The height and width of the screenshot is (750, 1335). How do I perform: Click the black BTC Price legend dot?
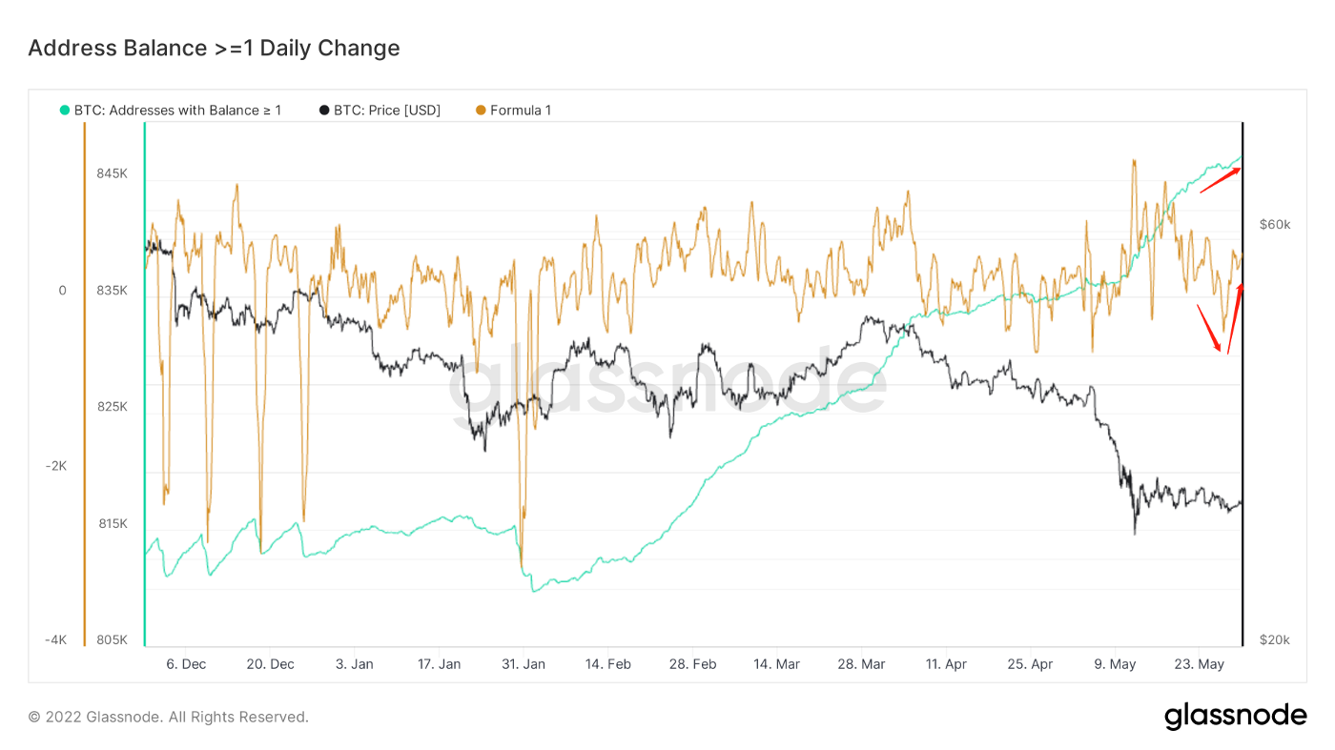(x=325, y=111)
